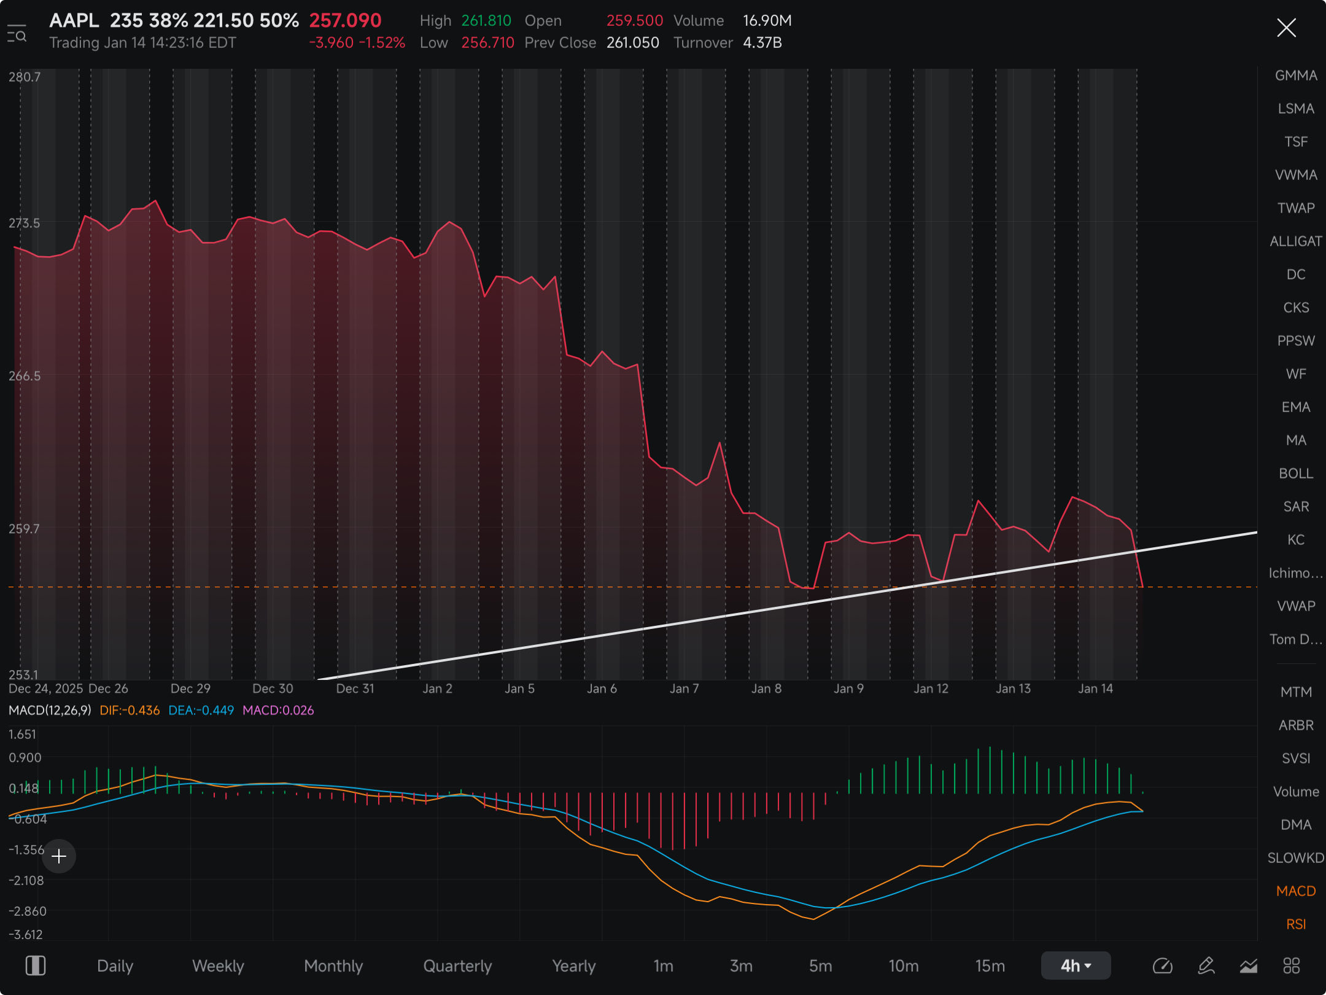Image resolution: width=1326 pixels, height=995 pixels.
Task: Click the Turnover 4.37B value
Action: tap(762, 42)
